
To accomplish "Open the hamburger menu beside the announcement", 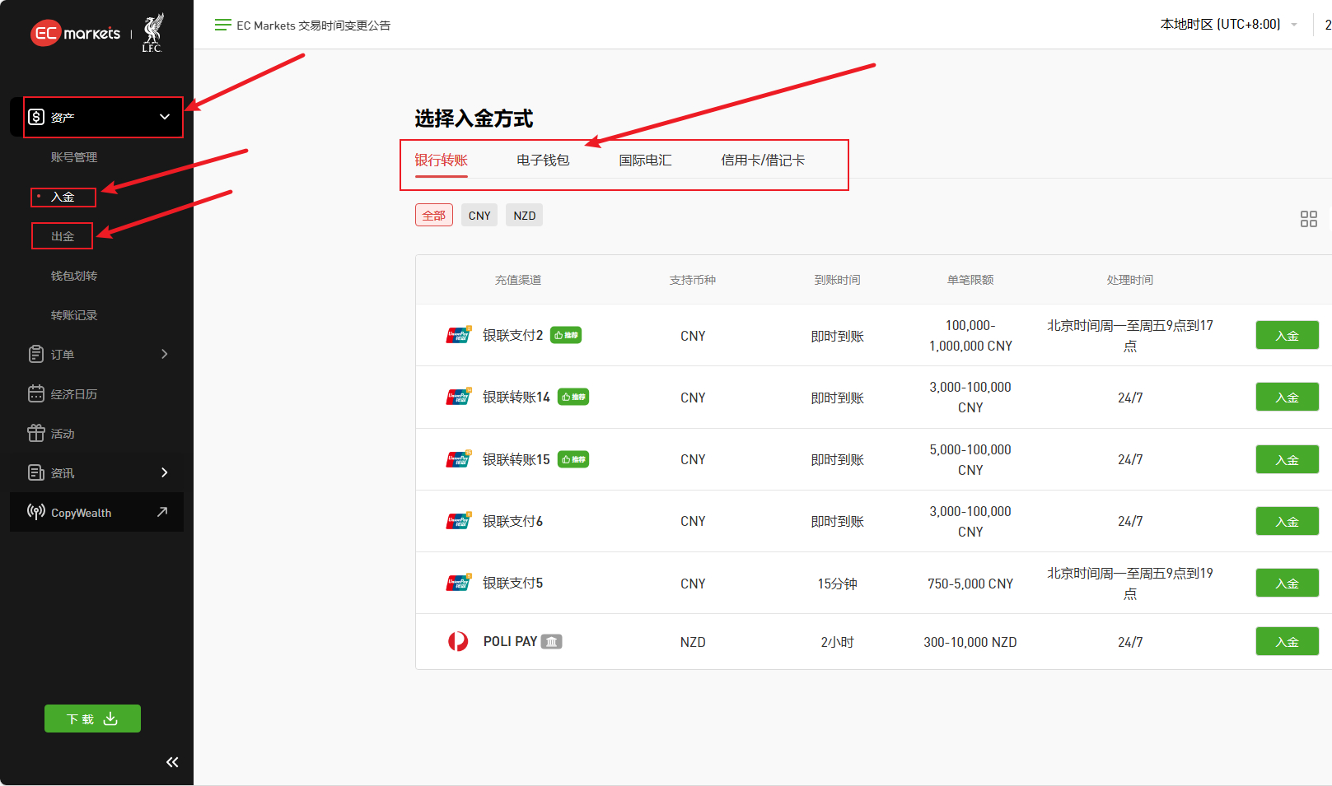I will point(221,25).
